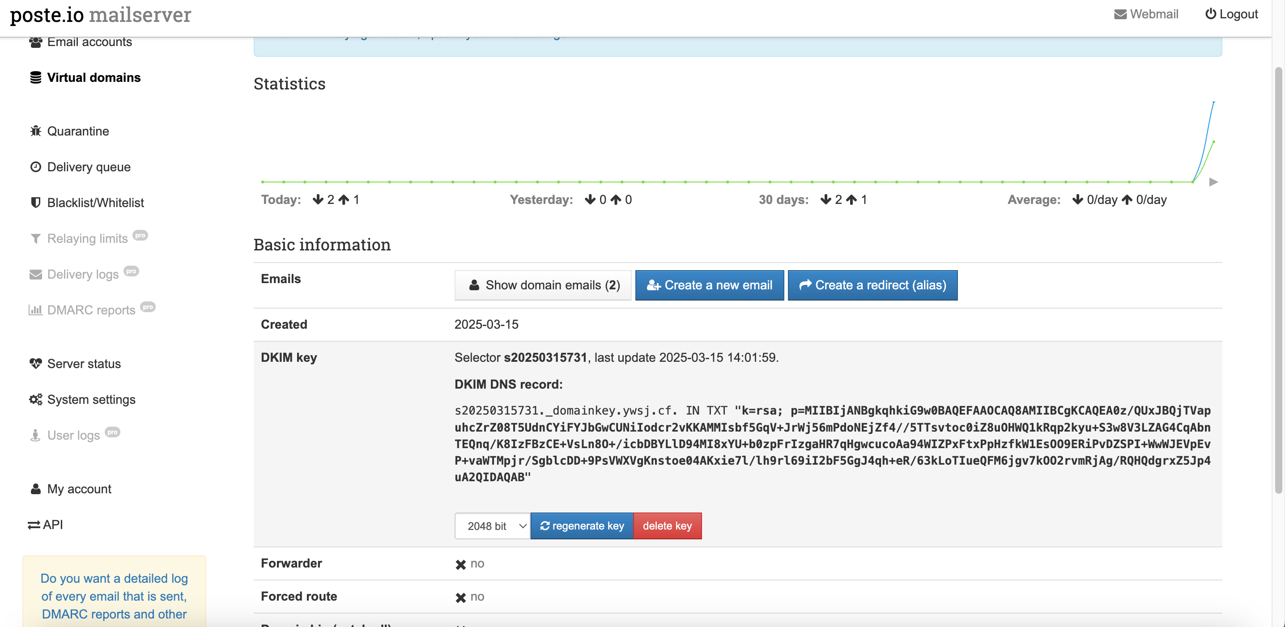The height and width of the screenshot is (627, 1285).
Task: Open DMARC reports pro section
Action: [91, 310]
